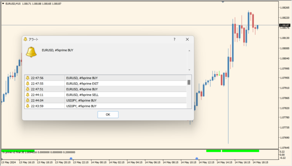292x166 pixels.
Task: Click the large yellow bell alert icon
Action: click(31, 52)
